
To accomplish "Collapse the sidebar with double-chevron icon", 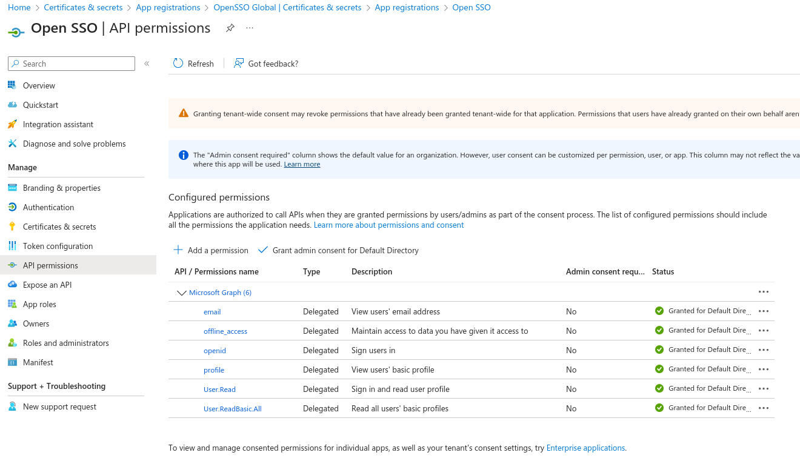I will [x=147, y=64].
